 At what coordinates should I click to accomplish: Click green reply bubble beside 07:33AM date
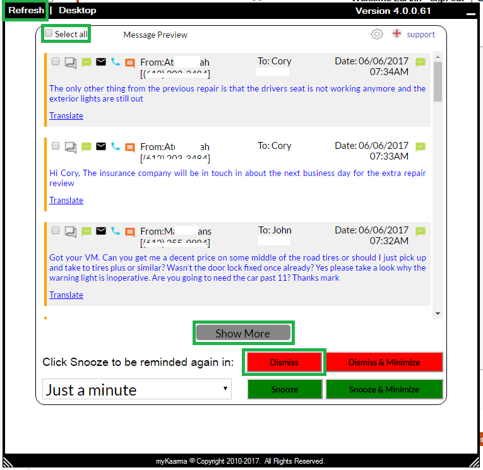(x=420, y=147)
